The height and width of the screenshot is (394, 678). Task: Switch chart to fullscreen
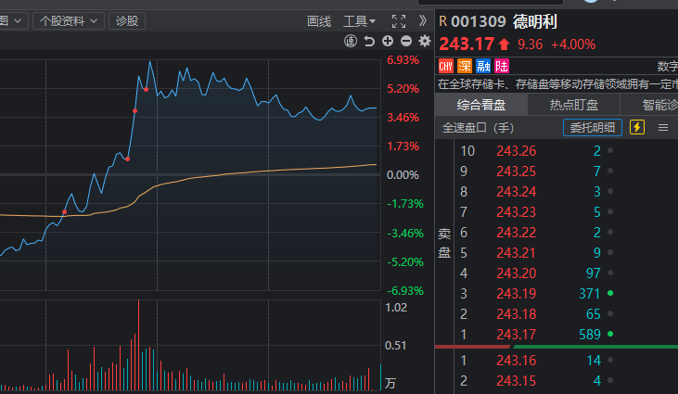[x=399, y=21]
